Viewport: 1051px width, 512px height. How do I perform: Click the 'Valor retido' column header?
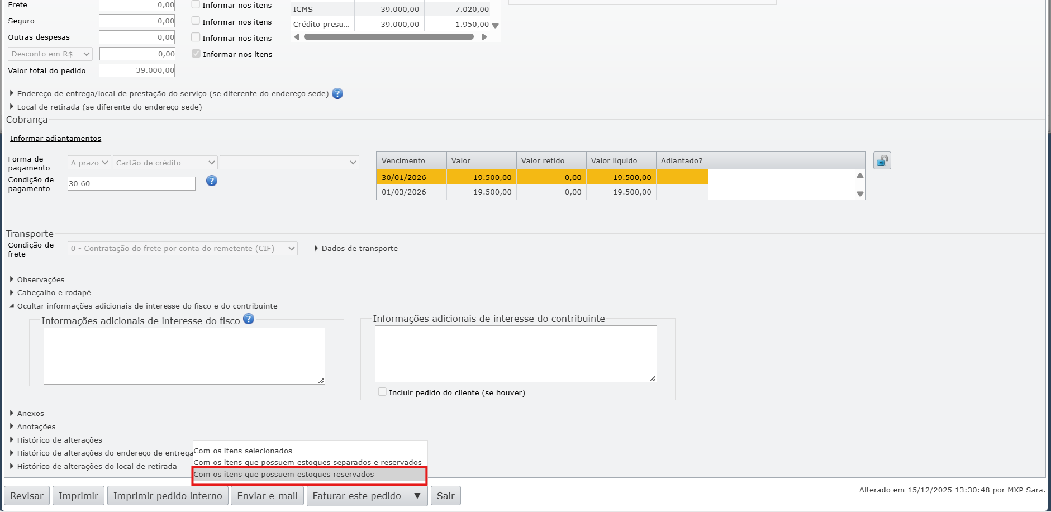[x=551, y=161]
